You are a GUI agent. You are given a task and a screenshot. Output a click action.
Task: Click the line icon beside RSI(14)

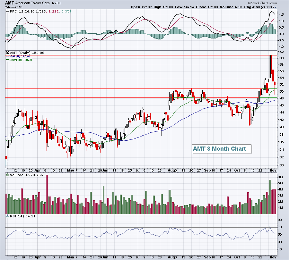tap(8, 216)
